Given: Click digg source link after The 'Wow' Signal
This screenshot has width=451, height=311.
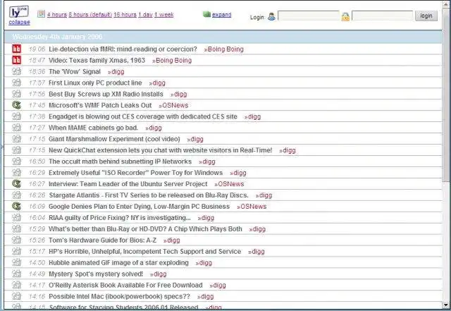Looking at the screenshot, I should click(116, 72).
